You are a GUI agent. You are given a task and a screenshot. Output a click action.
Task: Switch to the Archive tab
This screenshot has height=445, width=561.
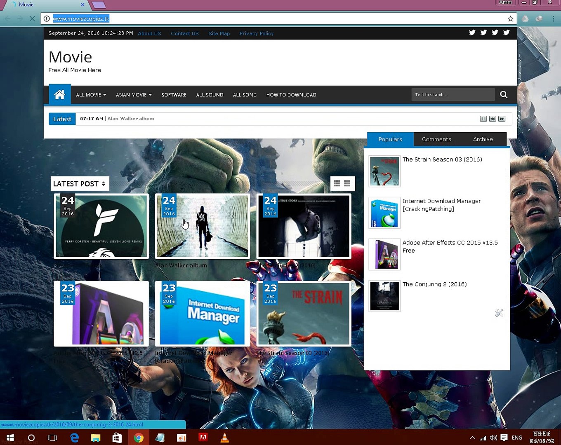(483, 139)
